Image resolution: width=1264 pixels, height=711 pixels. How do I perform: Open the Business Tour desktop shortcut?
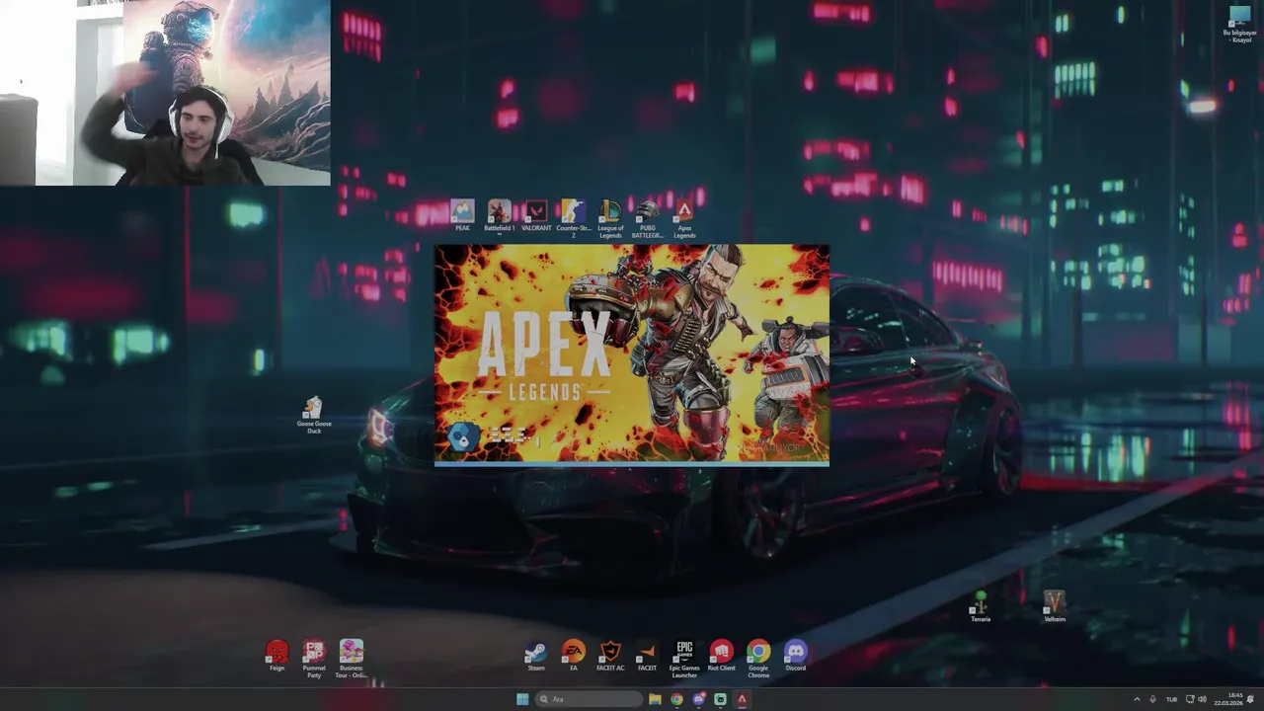351,659
